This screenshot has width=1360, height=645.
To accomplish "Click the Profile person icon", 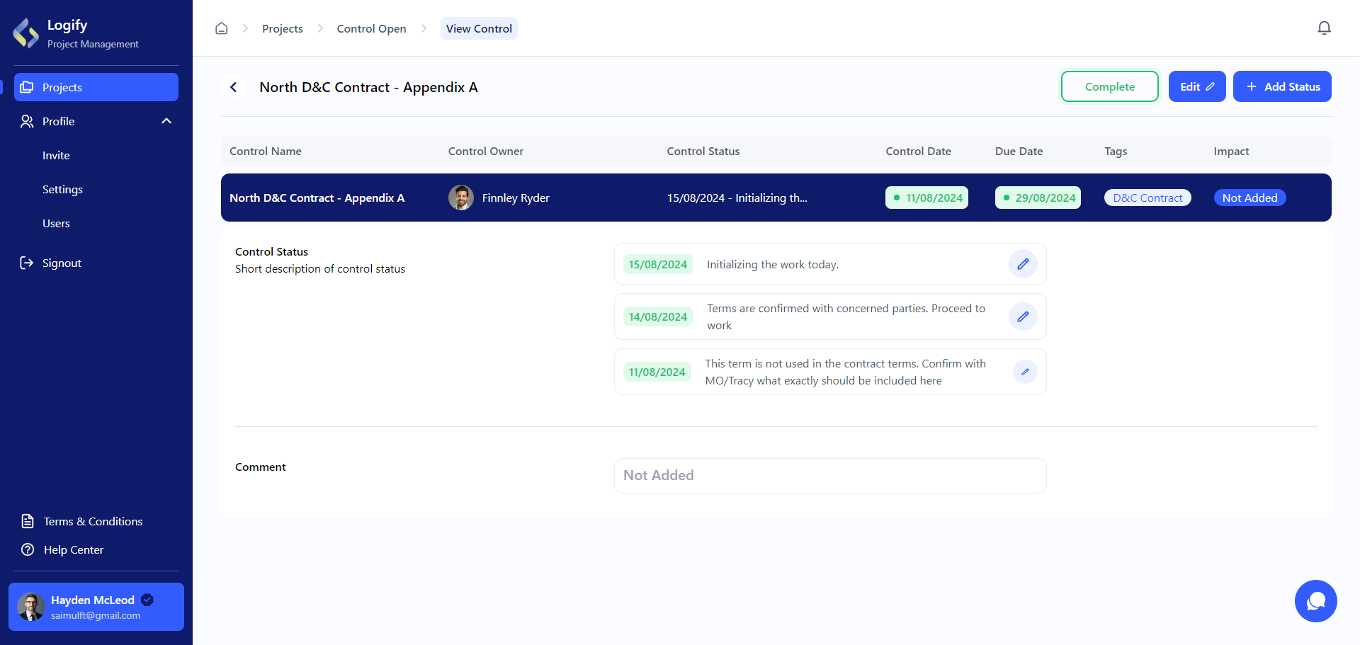I will point(27,121).
